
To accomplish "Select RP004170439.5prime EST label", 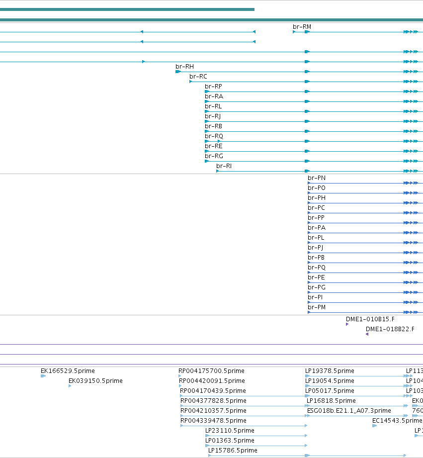I will click(x=213, y=390).
